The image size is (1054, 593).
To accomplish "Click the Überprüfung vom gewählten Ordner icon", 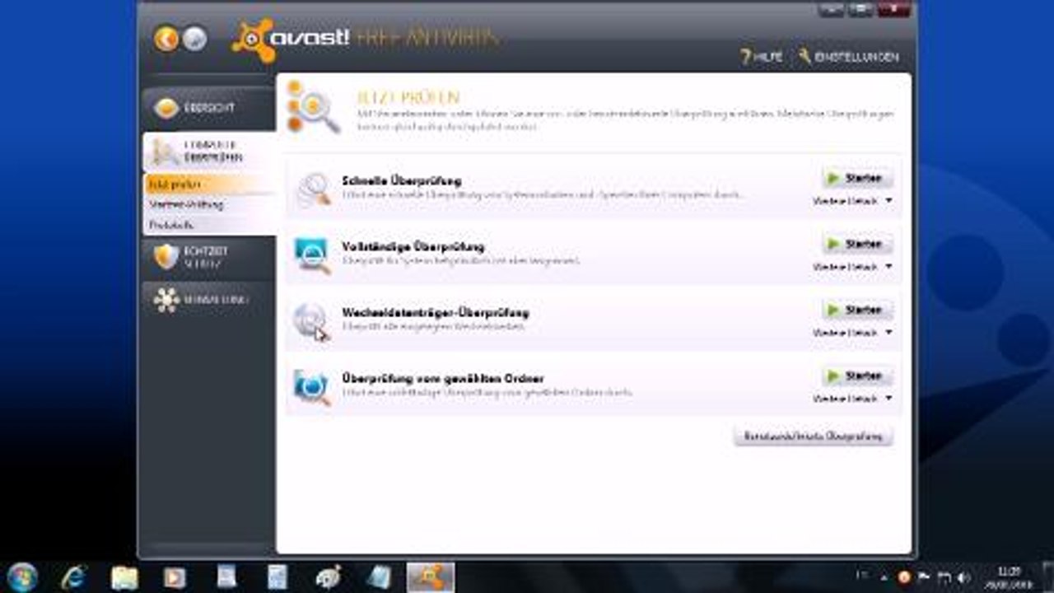I will pyautogui.click(x=313, y=386).
